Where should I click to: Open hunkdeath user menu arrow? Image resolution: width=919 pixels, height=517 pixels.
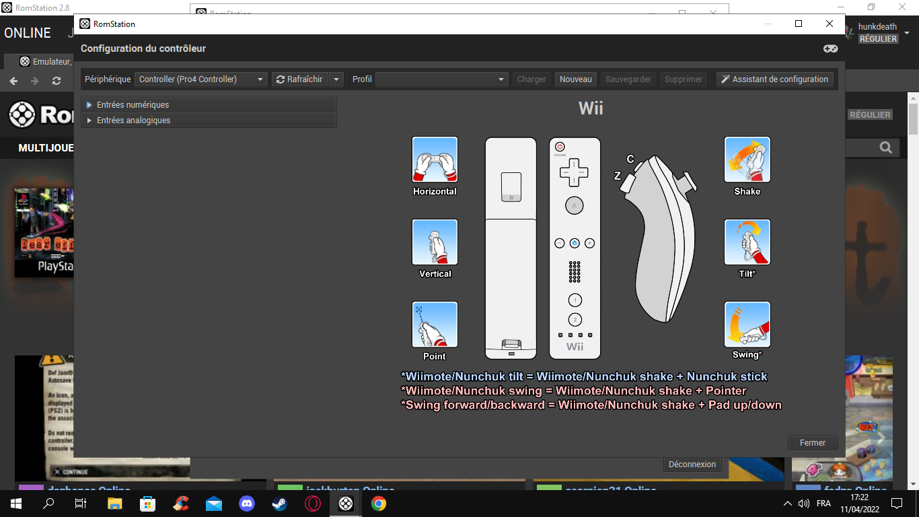point(906,32)
